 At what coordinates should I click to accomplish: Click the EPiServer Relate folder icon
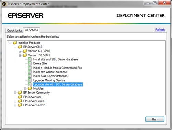pyautogui.click(x=20, y=101)
